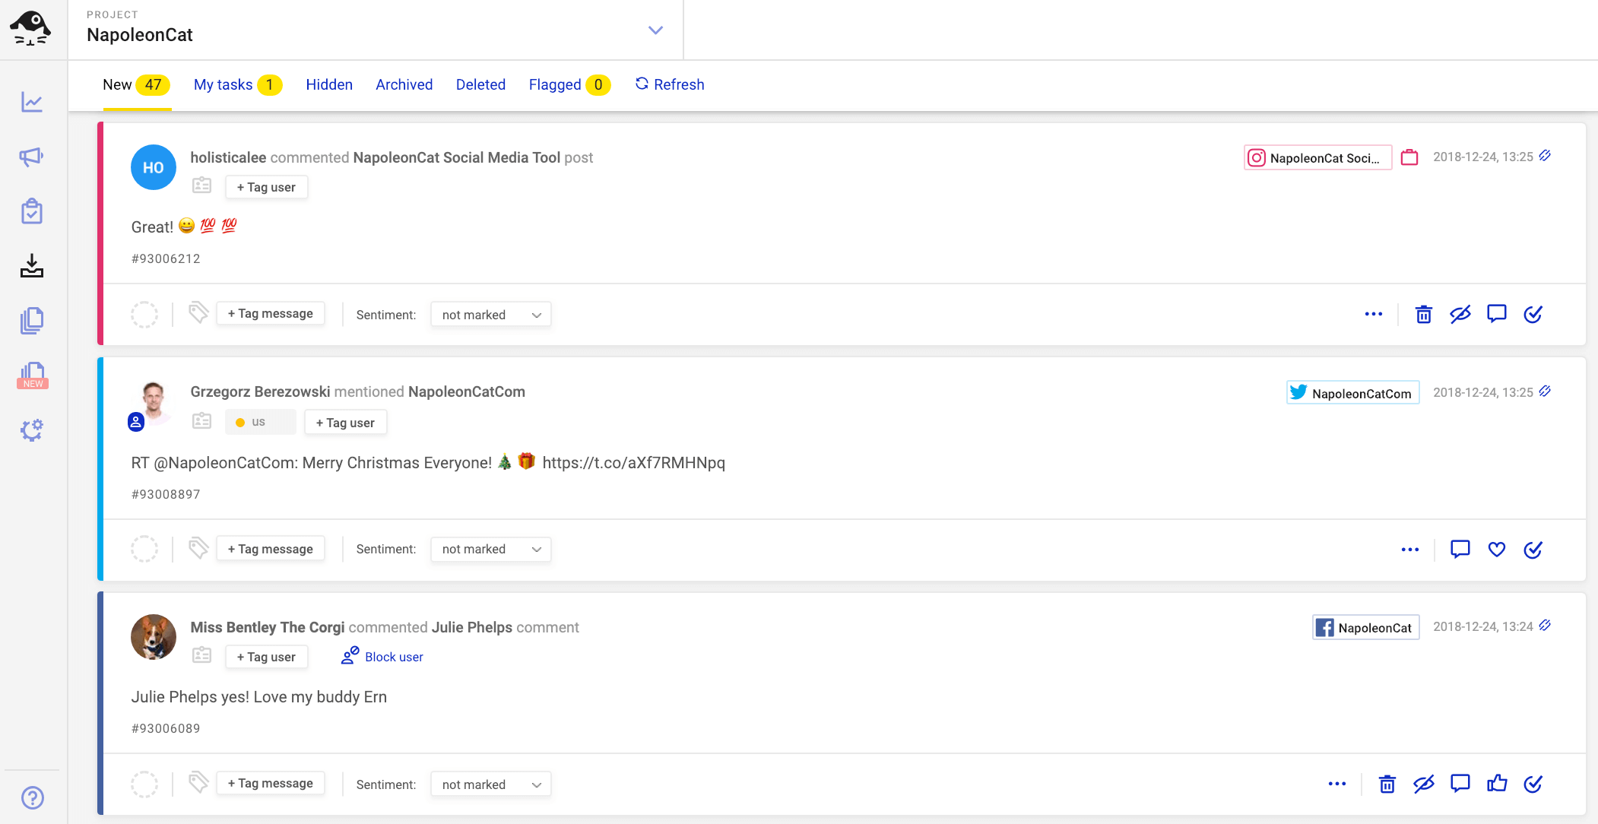Switch to the Deleted tab

(480, 84)
